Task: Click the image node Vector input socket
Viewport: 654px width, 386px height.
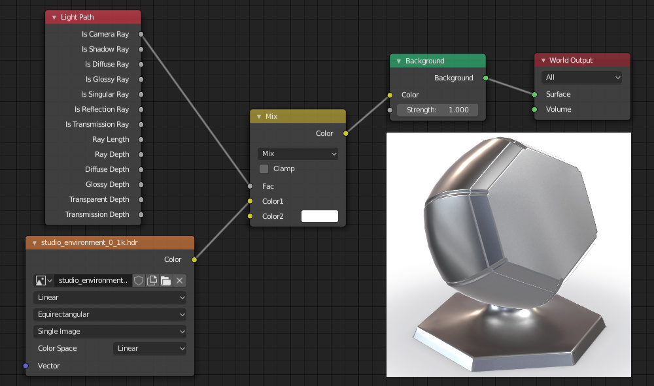Action: [26, 366]
